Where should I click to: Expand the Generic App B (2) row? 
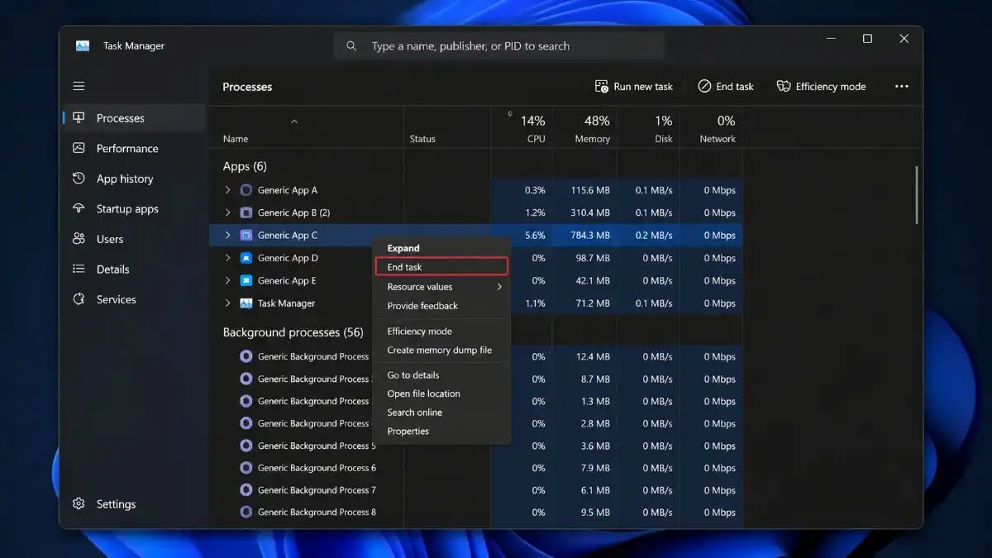pyautogui.click(x=228, y=212)
